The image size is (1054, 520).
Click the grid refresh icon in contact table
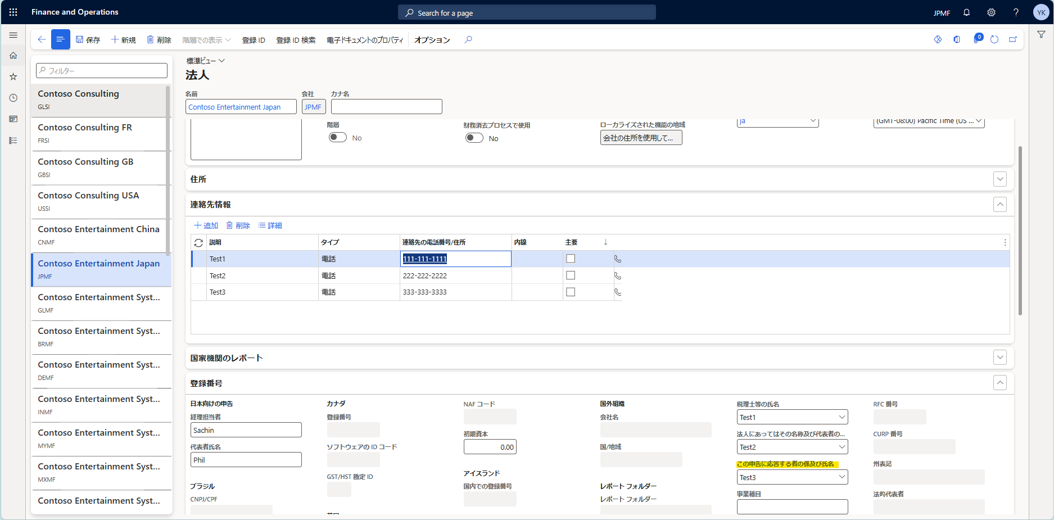click(198, 243)
